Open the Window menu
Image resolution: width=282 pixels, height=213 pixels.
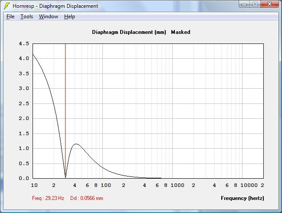pyautogui.click(x=49, y=17)
